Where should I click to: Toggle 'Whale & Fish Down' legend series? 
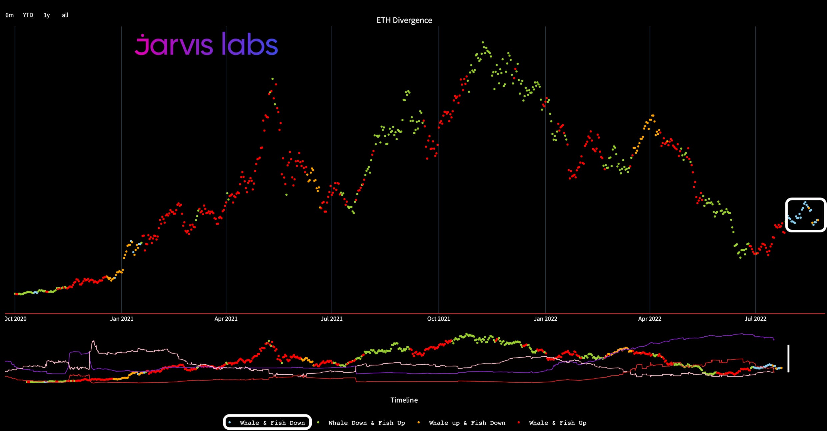click(272, 423)
